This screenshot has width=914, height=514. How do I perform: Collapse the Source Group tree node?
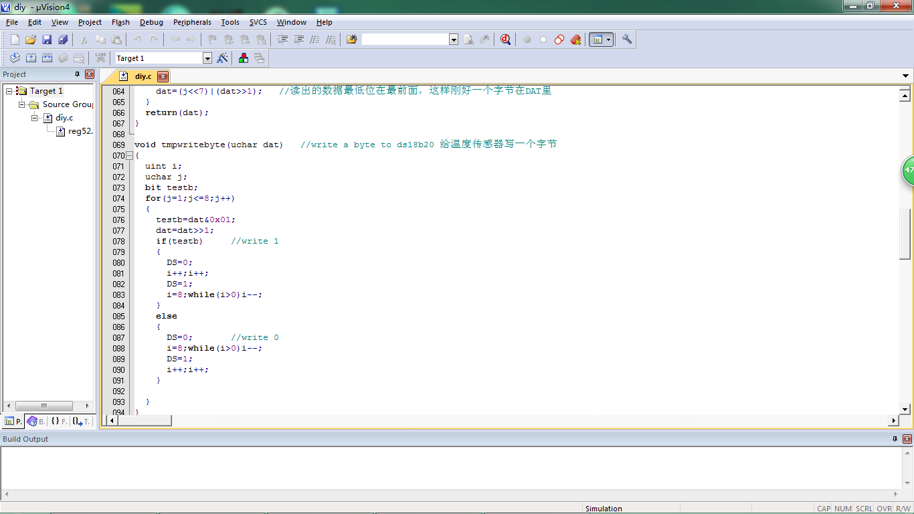[22, 104]
